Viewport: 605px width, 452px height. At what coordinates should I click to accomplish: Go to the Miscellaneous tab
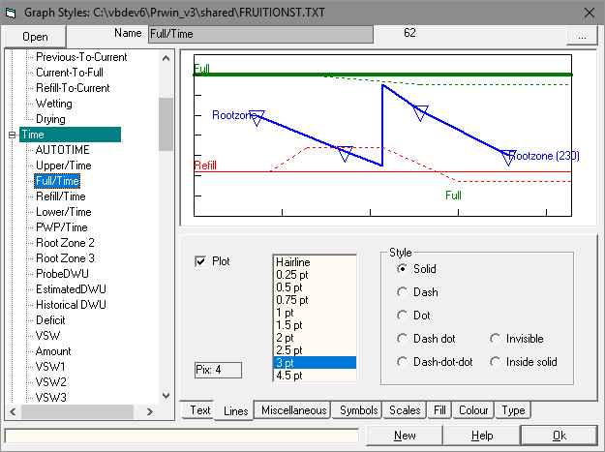[293, 410]
